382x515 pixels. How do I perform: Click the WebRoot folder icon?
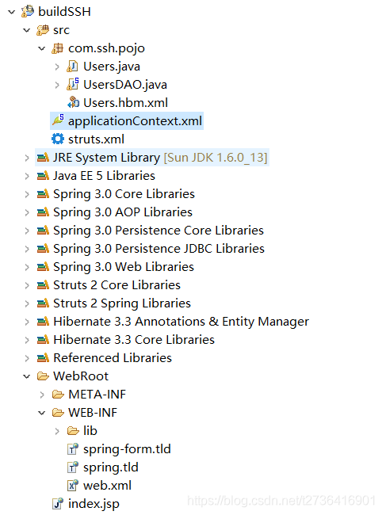[x=43, y=376]
